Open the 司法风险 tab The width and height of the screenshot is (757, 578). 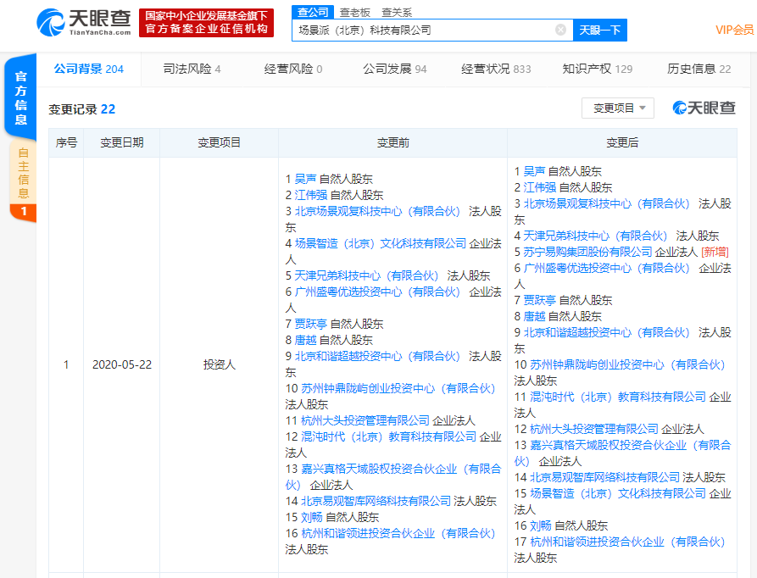click(x=192, y=69)
